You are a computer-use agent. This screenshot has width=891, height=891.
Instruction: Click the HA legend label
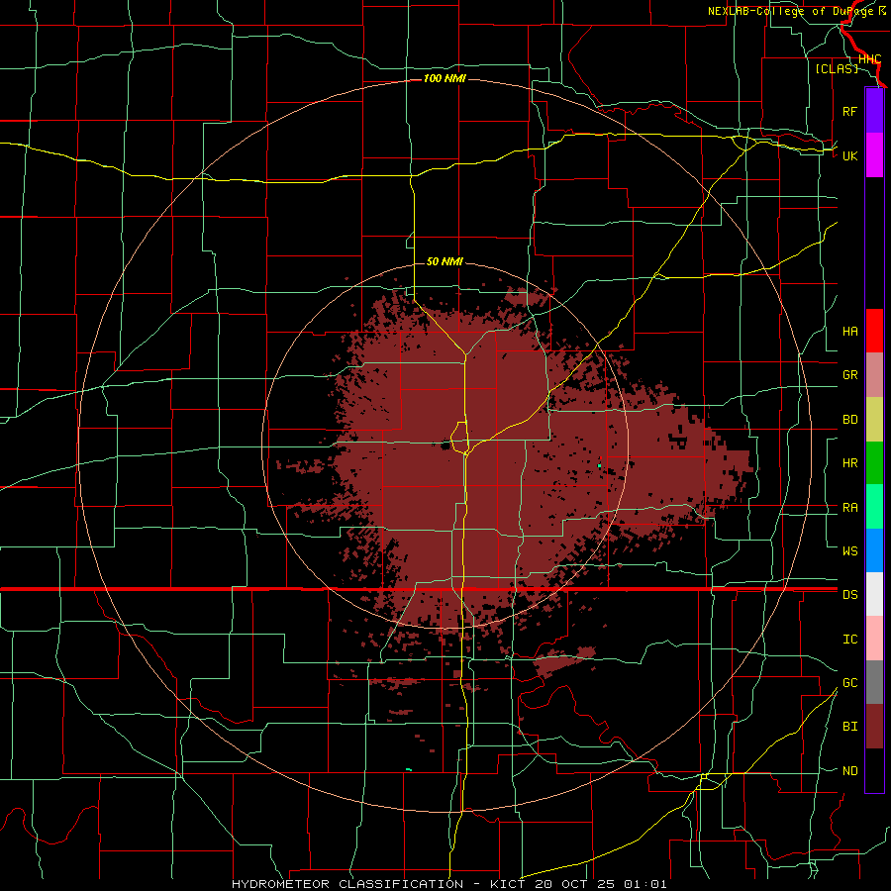coord(849,332)
